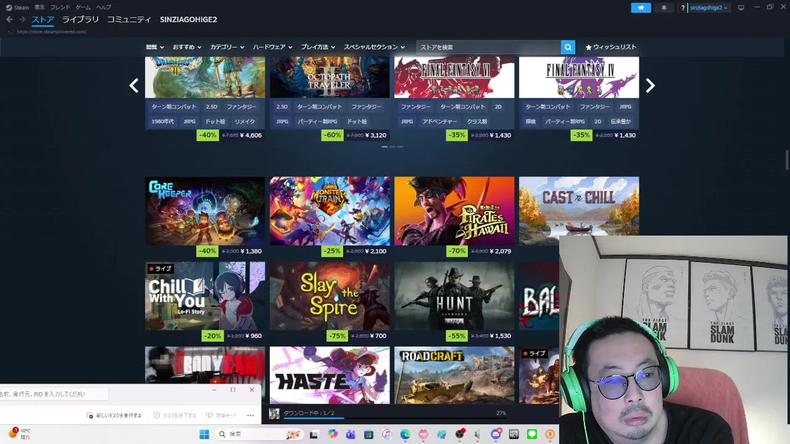Open the weather widget showing 10°C
The image size is (790, 444).
click(x=19, y=434)
